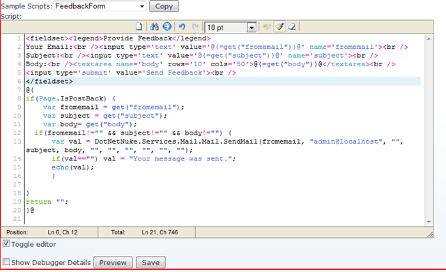Click 'echo(val);' on line 15
446x272 pixels.
pyautogui.click(x=72, y=167)
